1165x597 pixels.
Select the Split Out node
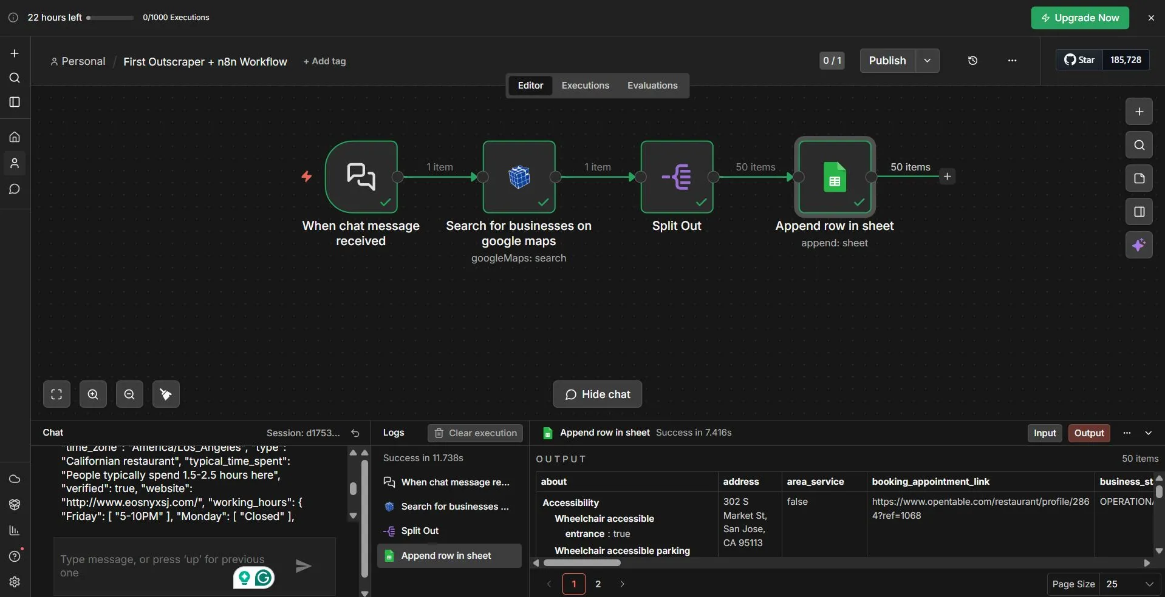tap(677, 177)
